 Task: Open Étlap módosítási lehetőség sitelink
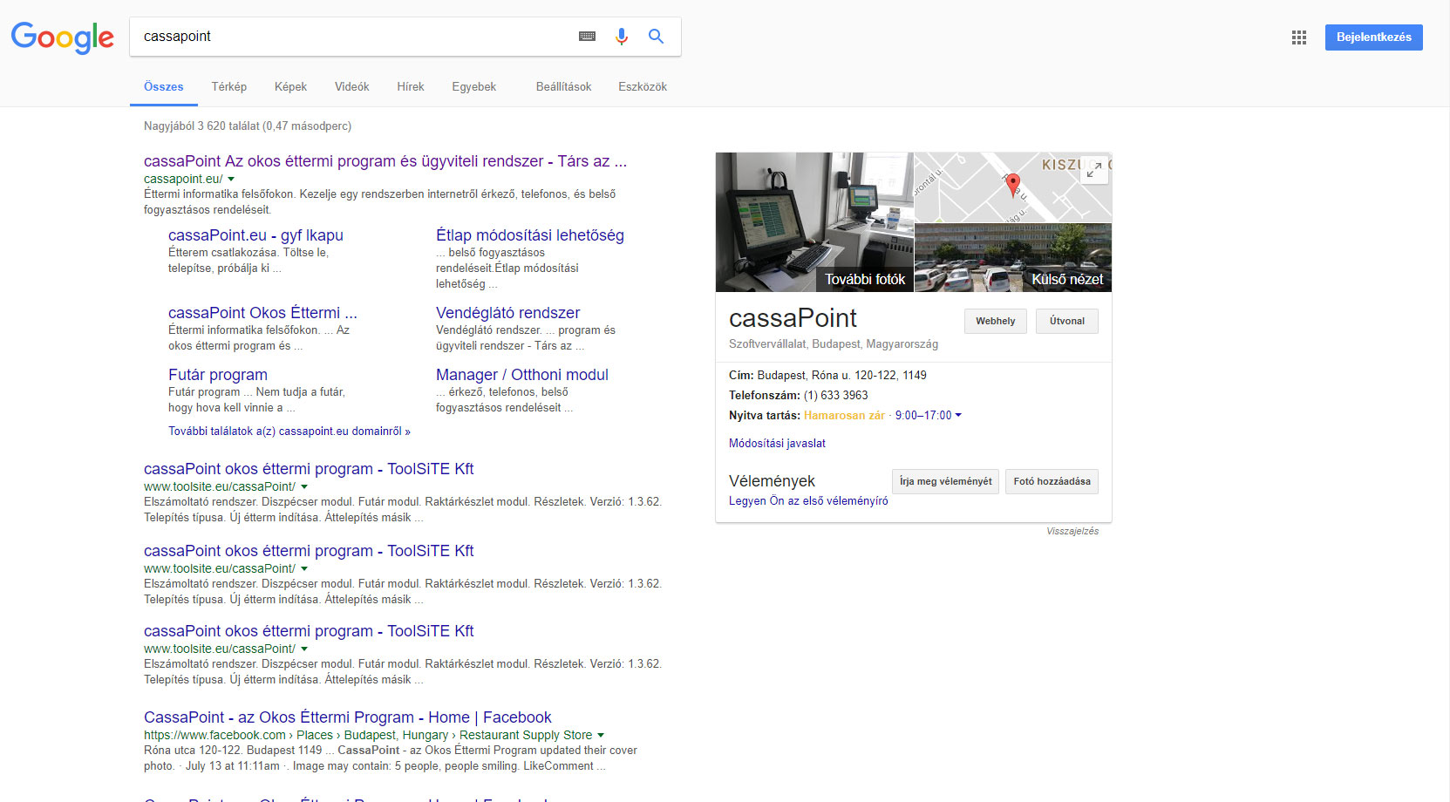click(530, 235)
